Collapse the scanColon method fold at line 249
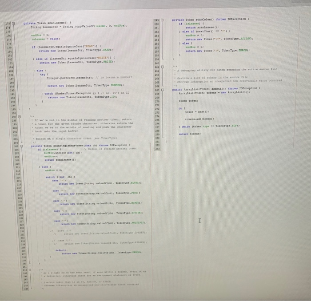The image size is (311, 301). (x=162, y=20)
